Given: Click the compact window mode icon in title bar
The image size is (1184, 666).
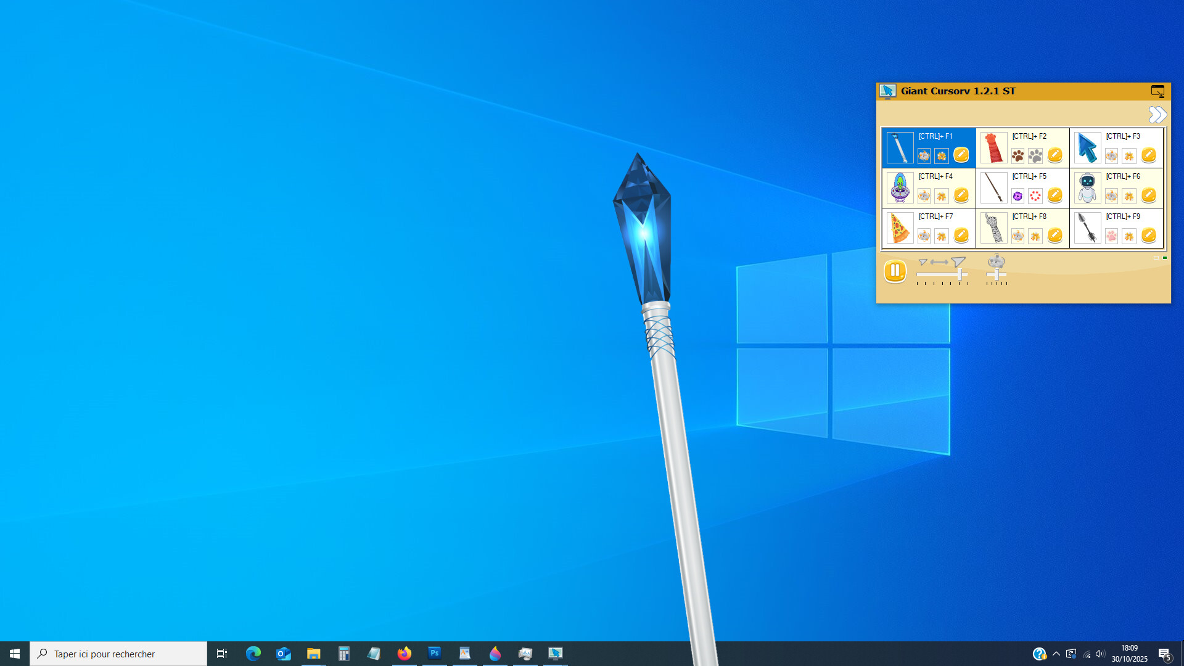Looking at the screenshot, I should tap(1157, 91).
